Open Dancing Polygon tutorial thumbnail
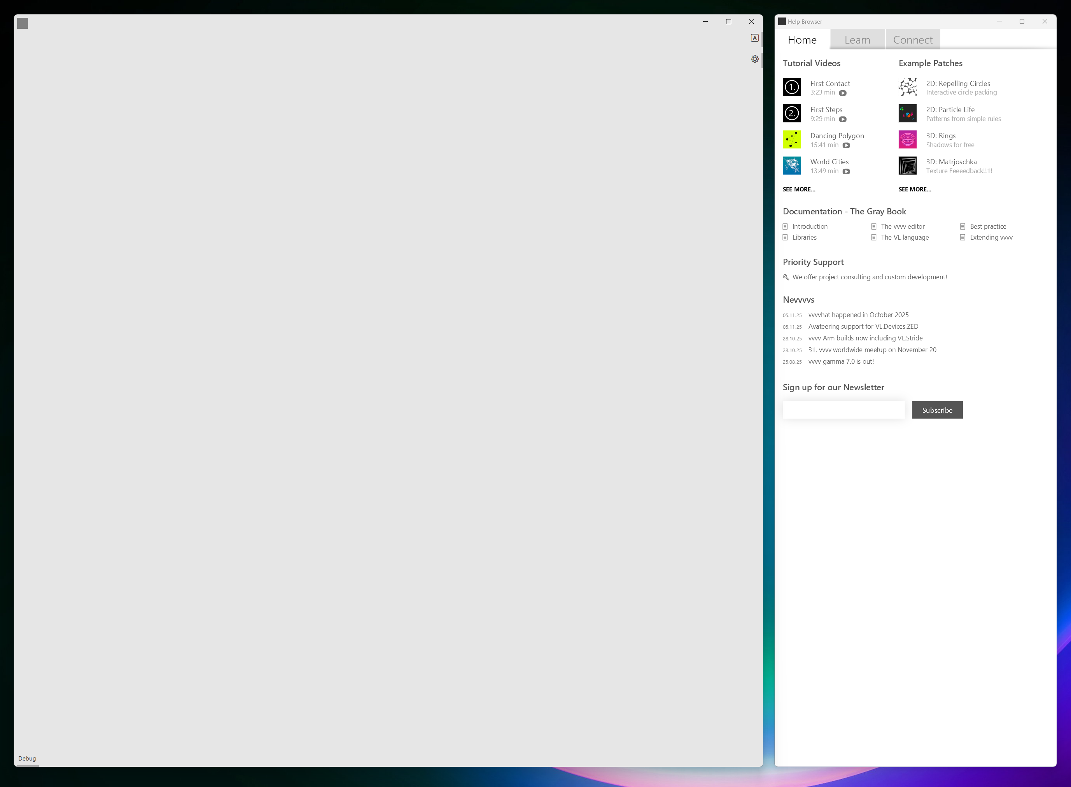 791,140
